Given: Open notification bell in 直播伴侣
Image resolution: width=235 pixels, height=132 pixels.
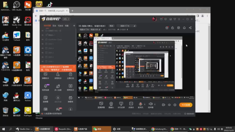Looking at the screenshot, I should pyautogui.click(x=184, y=28).
